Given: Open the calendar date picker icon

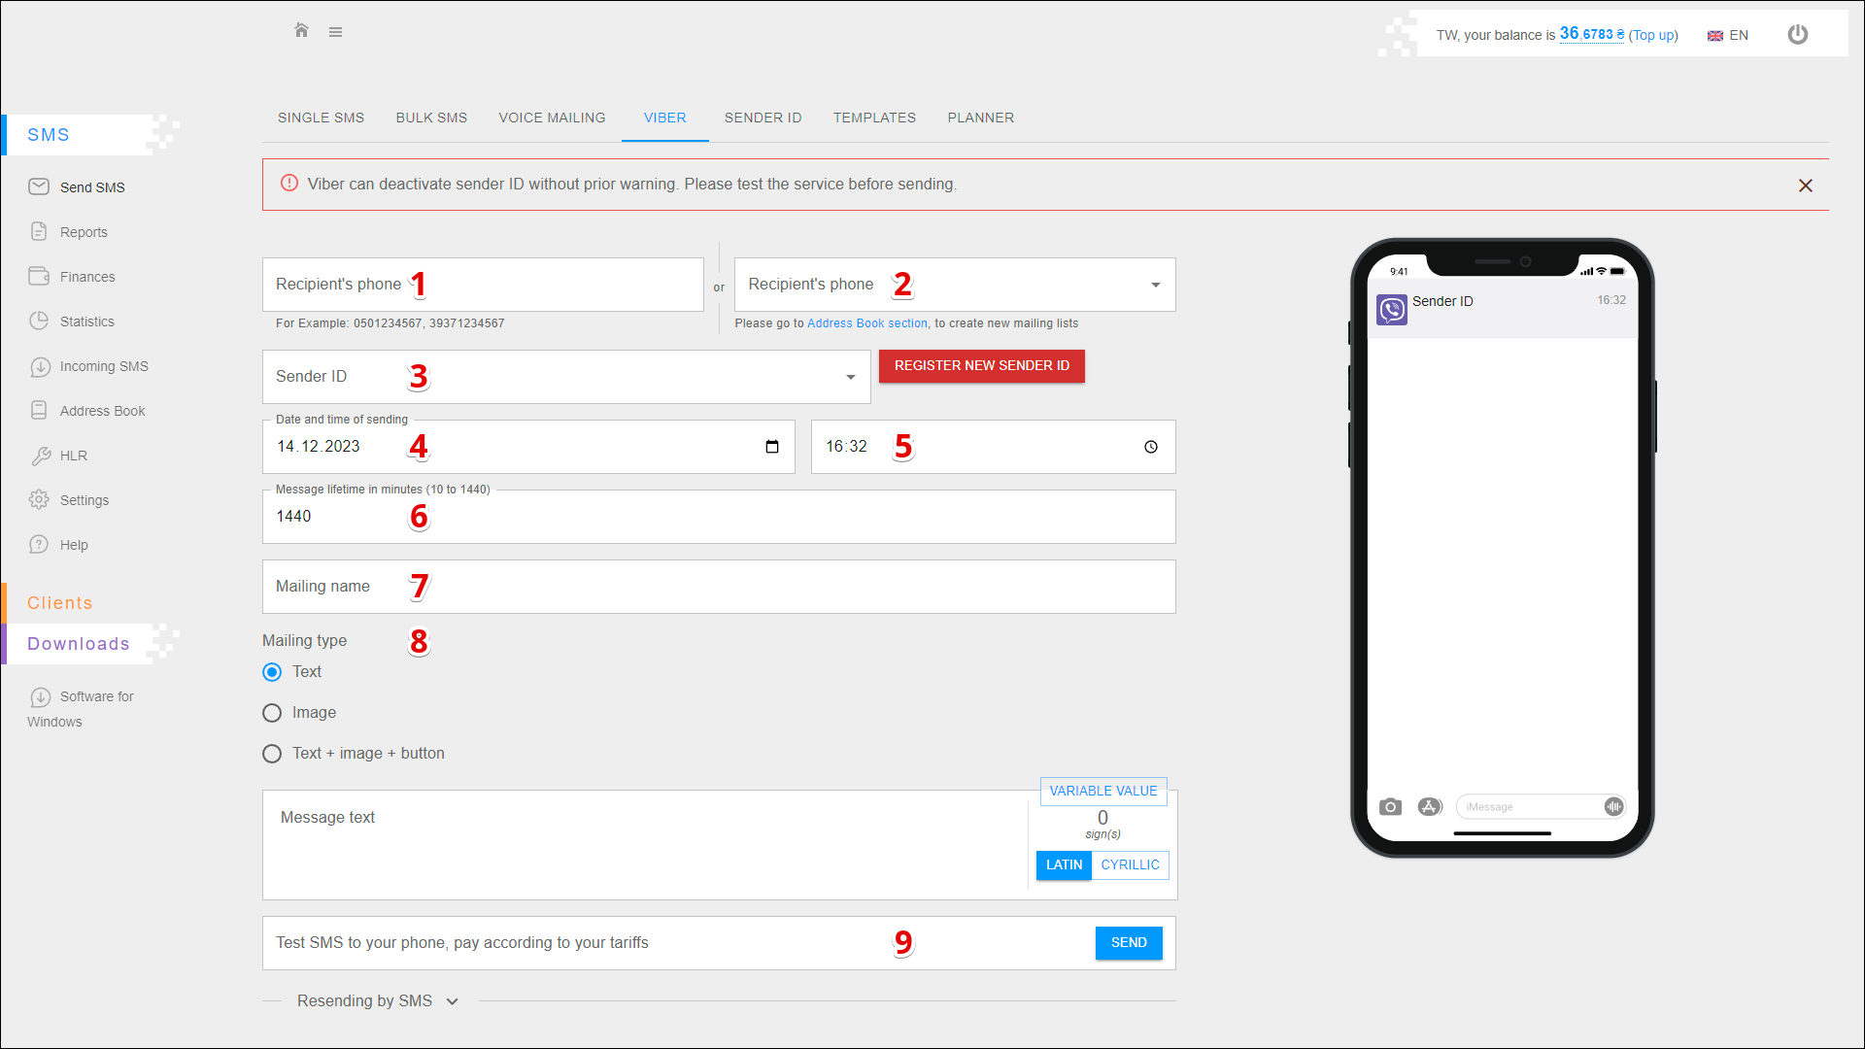Looking at the screenshot, I should pos(772,447).
